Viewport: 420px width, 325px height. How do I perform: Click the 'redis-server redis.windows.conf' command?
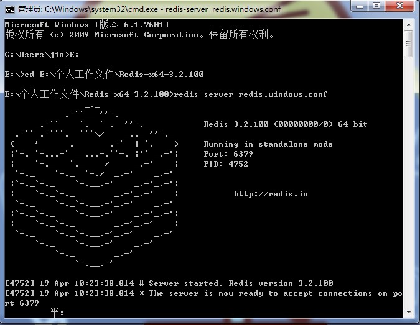click(x=251, y=94)
